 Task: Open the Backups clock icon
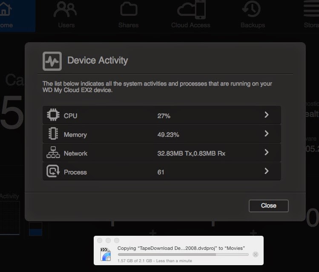251,9
